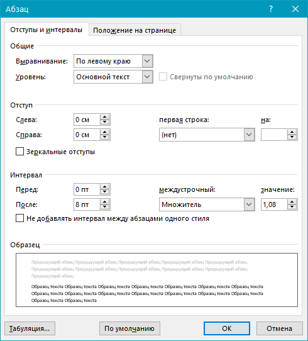Screen dimensions: 308x341
Task: Increase the Слева indent with the up arrow
Action: tap(105, 117)
